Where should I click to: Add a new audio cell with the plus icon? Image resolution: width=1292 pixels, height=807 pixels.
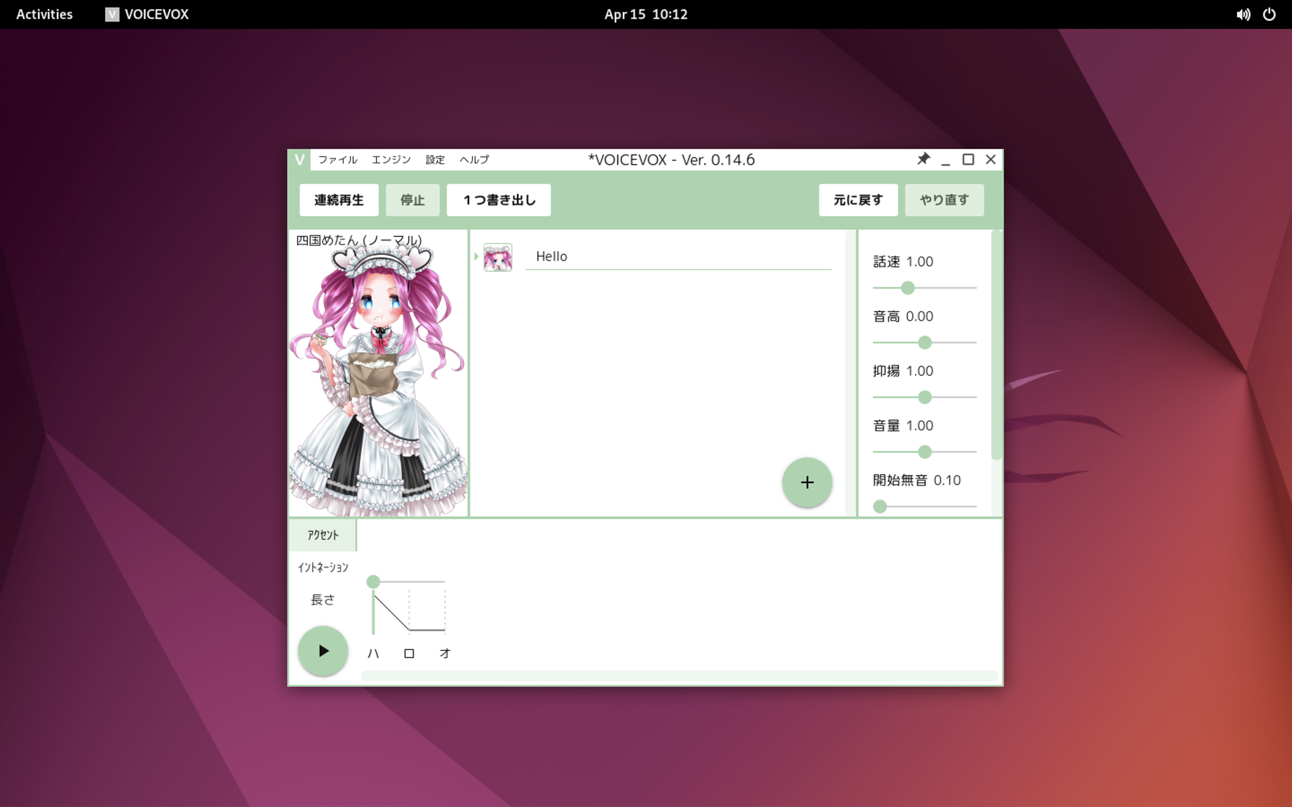[807, 482]
